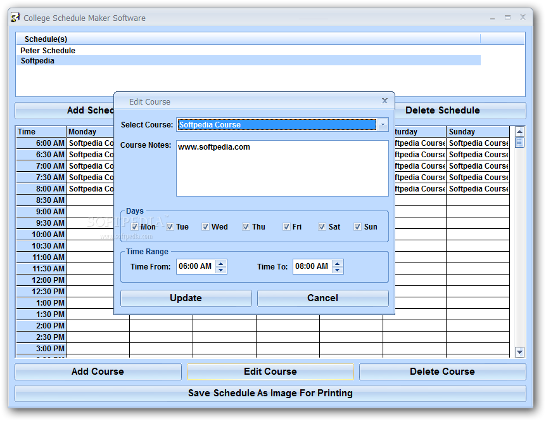Click the Sunday column header
Screen dimensions: 546x421
point(478,132)
